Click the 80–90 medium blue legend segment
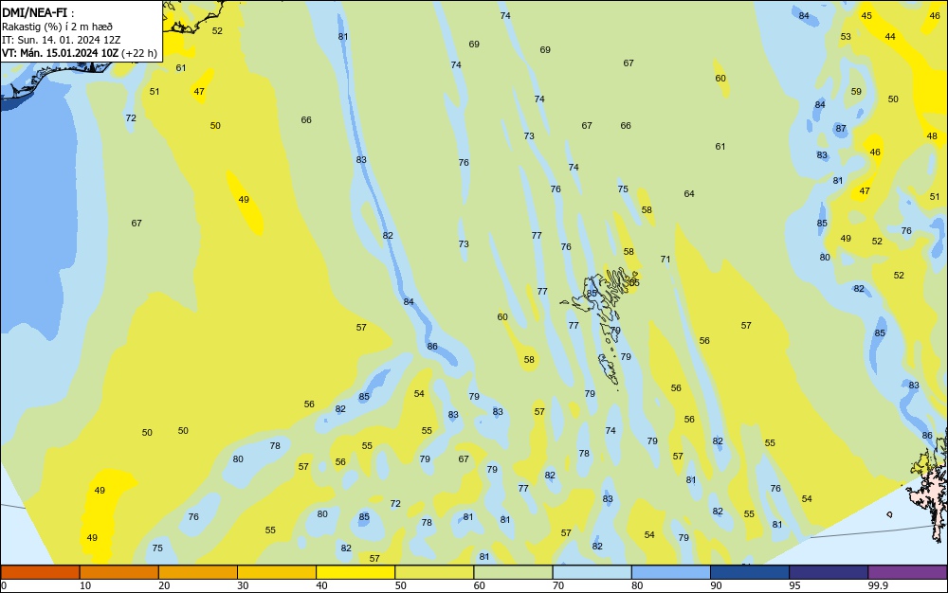Image resolution: width=948 pixels, height=593 pixels. click(671, 572)
